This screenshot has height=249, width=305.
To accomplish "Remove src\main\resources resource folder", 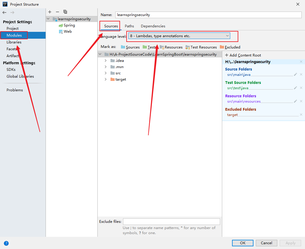I will (x=301, y=101).
